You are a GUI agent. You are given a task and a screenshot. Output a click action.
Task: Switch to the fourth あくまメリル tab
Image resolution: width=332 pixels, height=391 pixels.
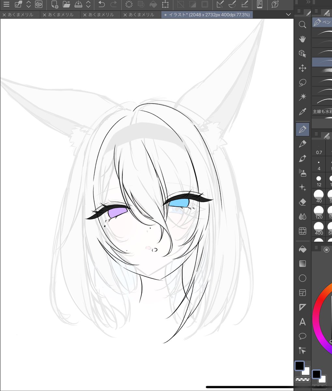point(141,15)
